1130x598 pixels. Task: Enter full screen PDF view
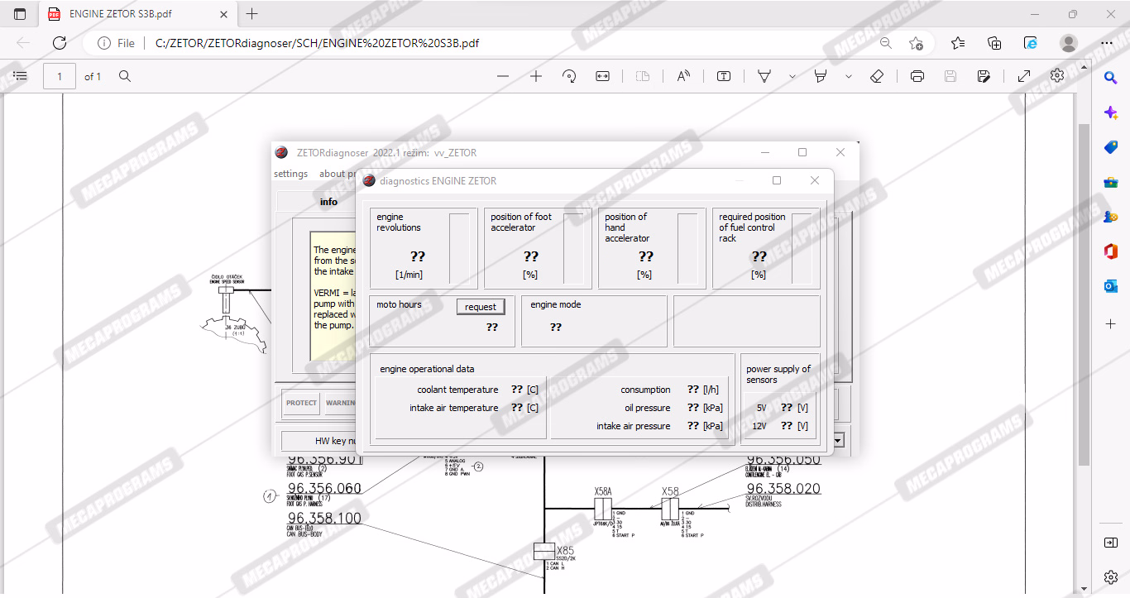pyautogui.click(x=1023, y=76)
